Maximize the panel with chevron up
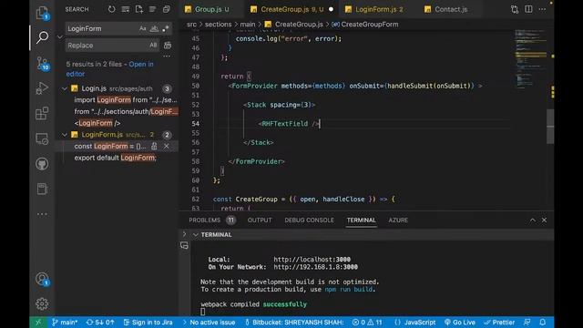Viewport: 583px width, 328px height. 532,220
